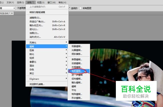Select 进一步模糊 in blur submenu
163x107 pixels.
[x=79, y=75]
